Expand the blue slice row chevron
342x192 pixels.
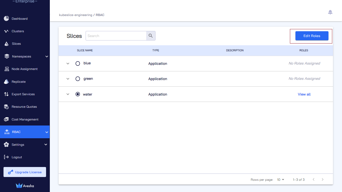point(68,63)
